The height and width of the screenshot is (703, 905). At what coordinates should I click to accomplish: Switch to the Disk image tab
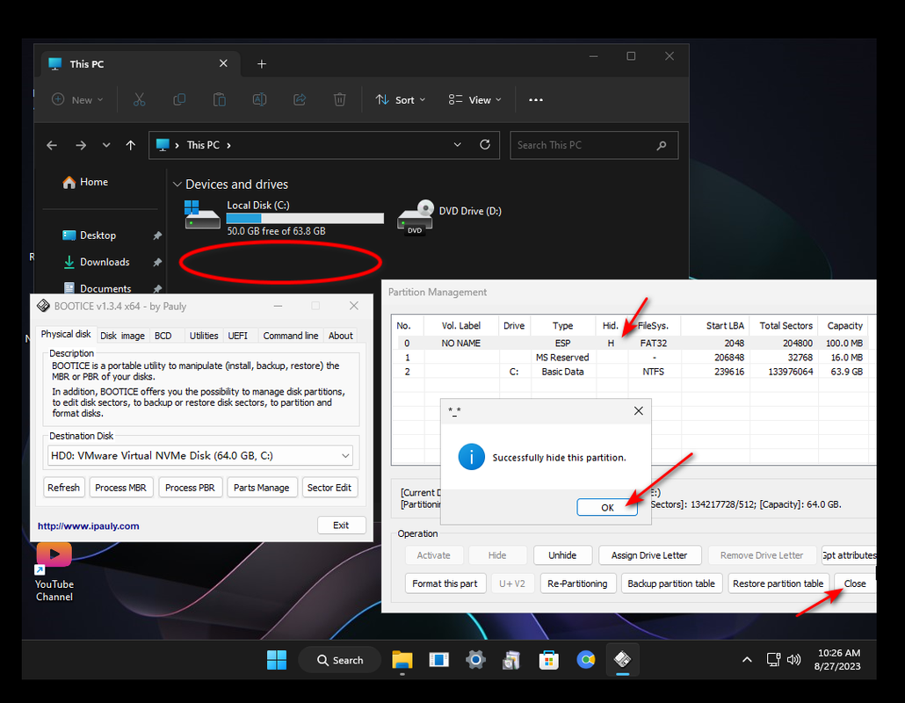(122, 336)
